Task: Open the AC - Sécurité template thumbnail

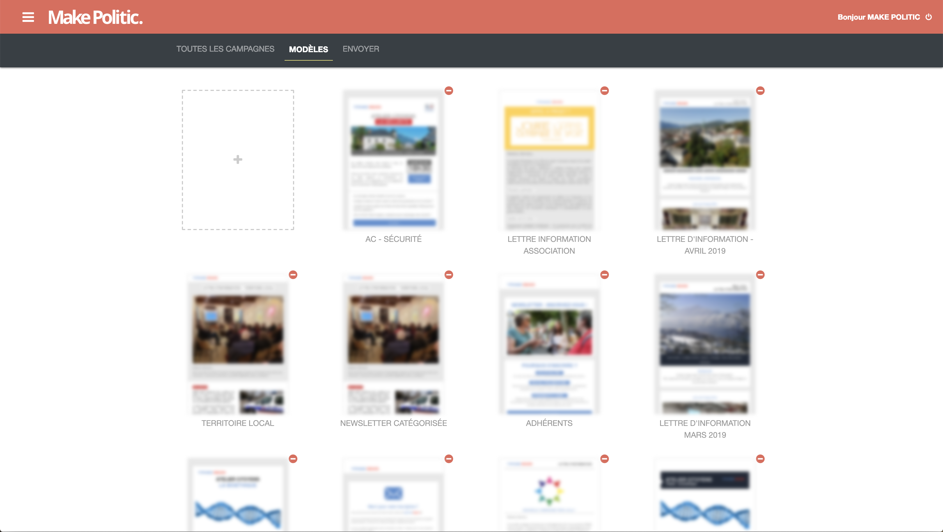Action: click(393, 160)
